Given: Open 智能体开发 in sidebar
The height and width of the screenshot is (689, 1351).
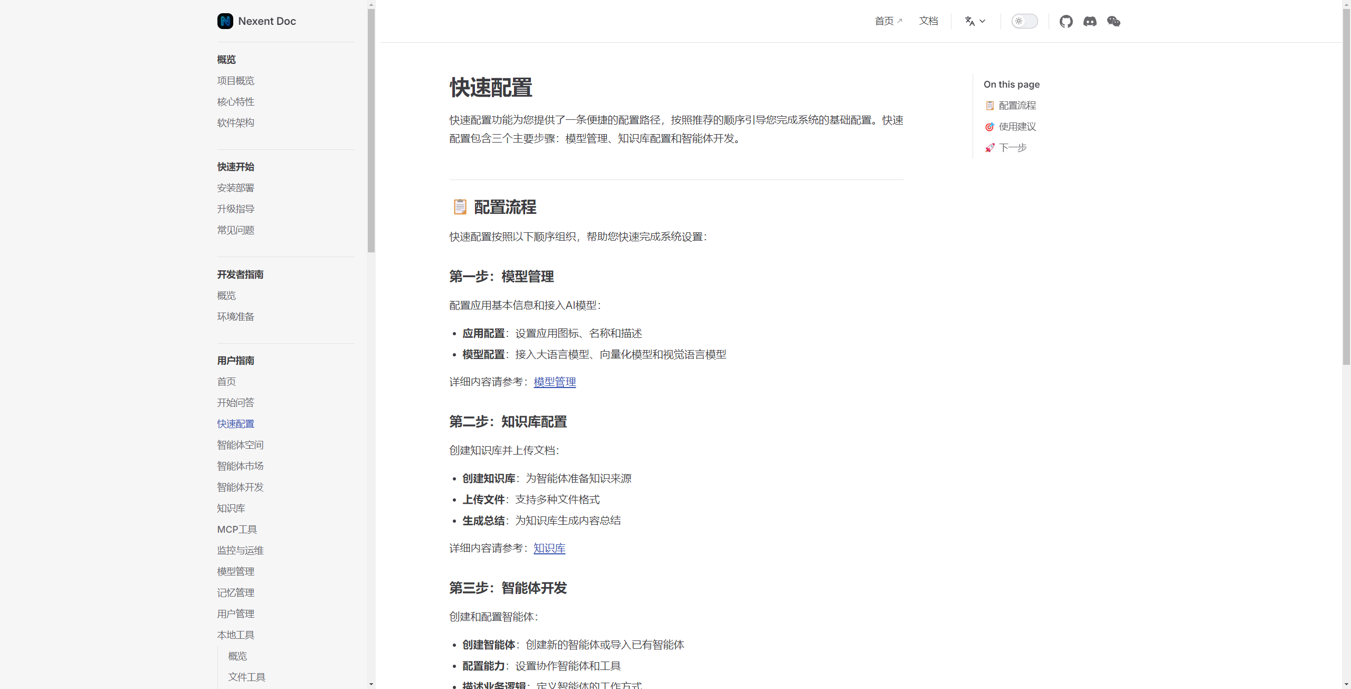Looking at the screenshot, I should (x=240, y=487).
